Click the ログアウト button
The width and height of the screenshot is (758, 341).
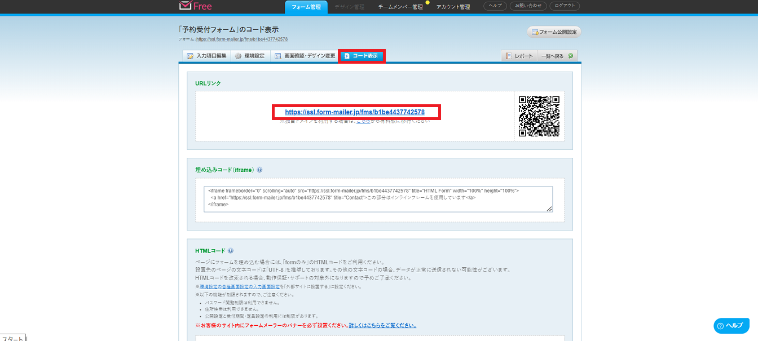tap(564, 6)
